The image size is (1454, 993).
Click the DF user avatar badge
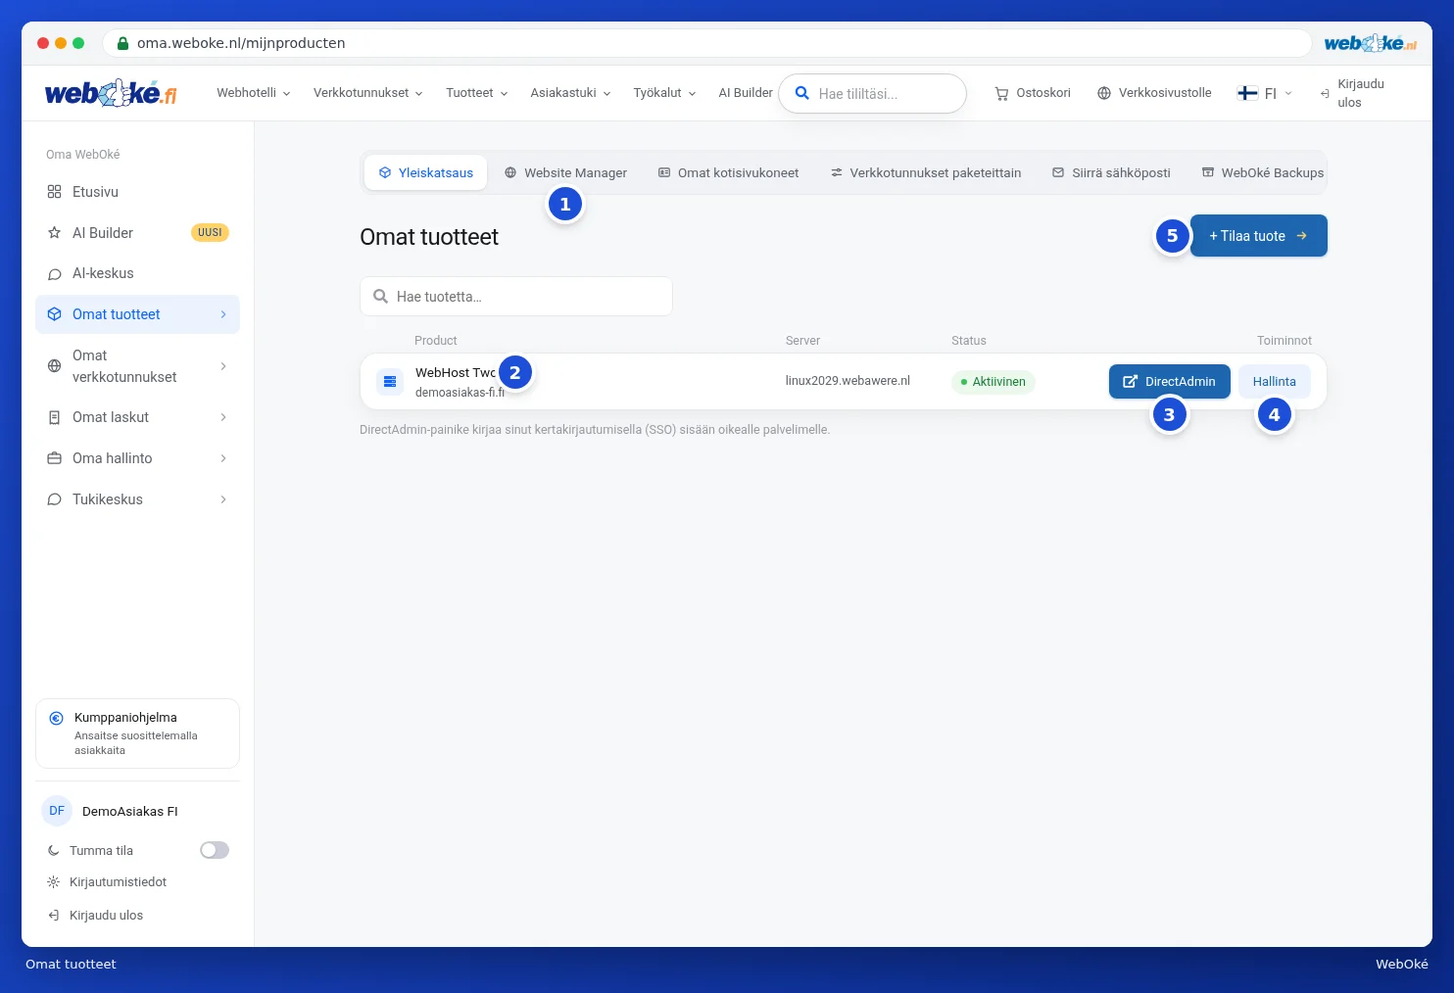(57, 811)
